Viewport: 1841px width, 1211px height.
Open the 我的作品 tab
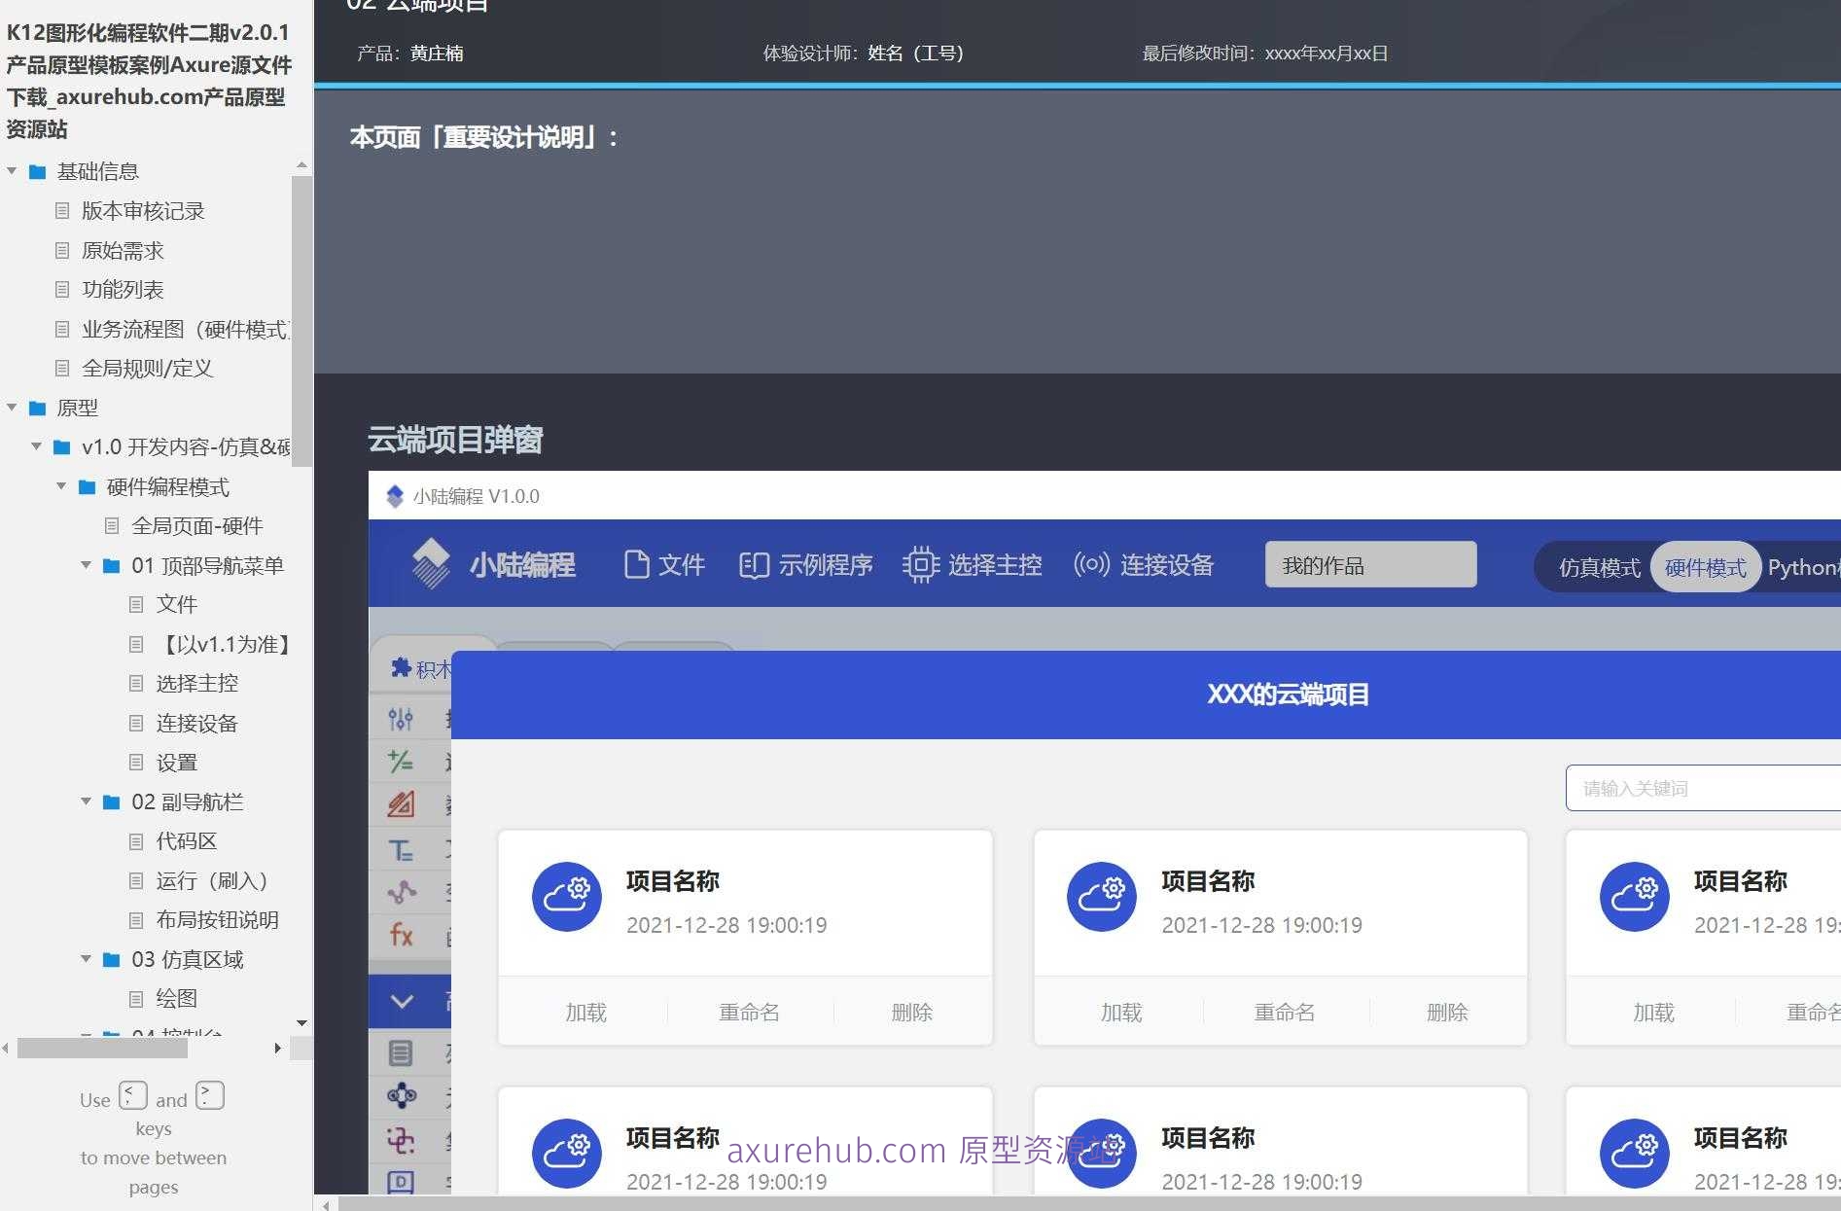pos(1369,564)
